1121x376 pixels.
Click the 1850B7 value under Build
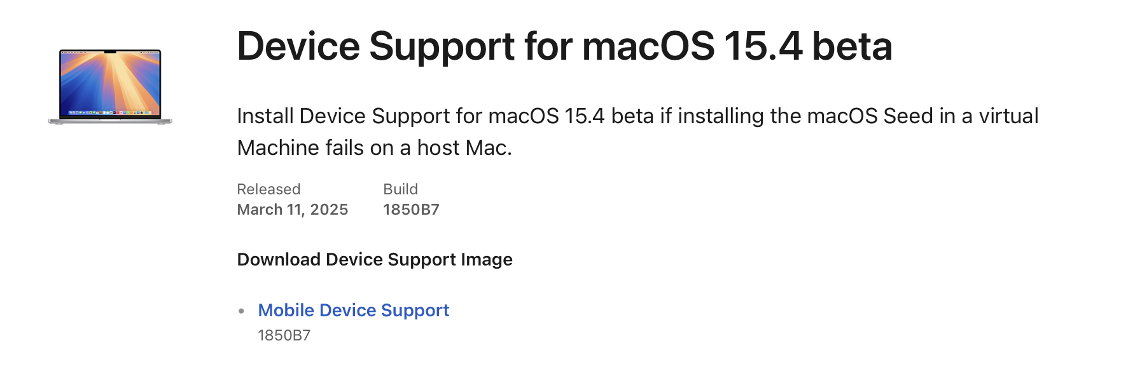[x=411, y=210]
